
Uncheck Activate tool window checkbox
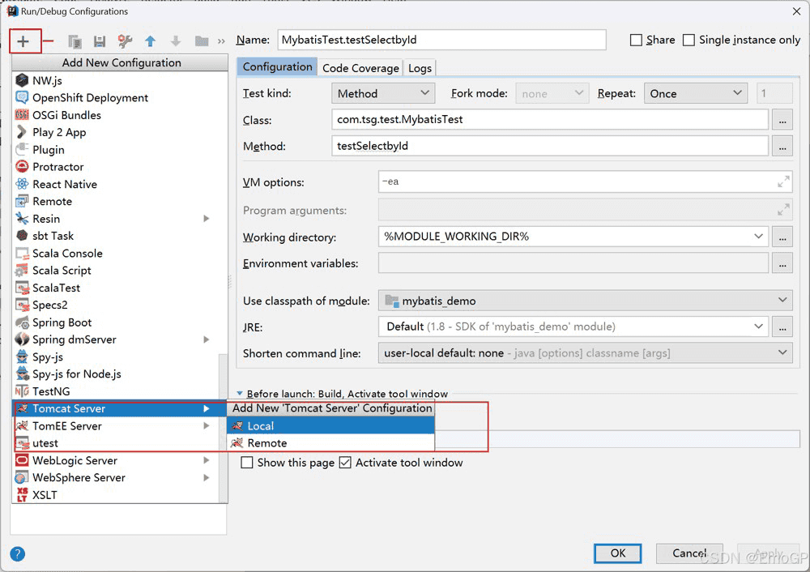pyautogui.click(x=345, y=463)
